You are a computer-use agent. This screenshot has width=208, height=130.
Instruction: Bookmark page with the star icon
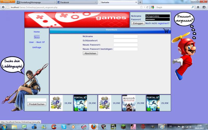141,7
